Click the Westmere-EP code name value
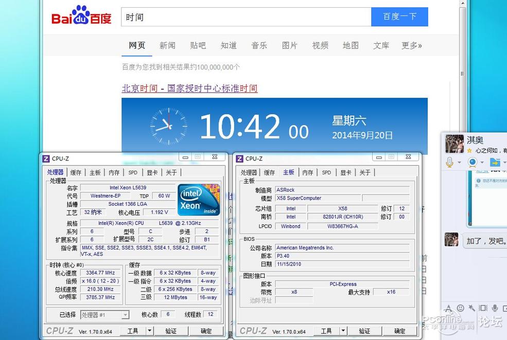 tap(106, 196)
